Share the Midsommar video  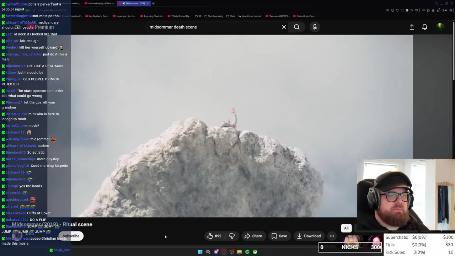click(253, 236)
